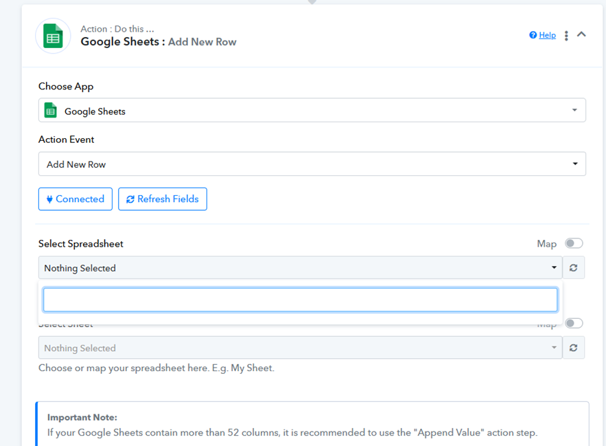This screenshot has width=606, height=446.
Task: Click the Connected button
Action: click(75, 199)
